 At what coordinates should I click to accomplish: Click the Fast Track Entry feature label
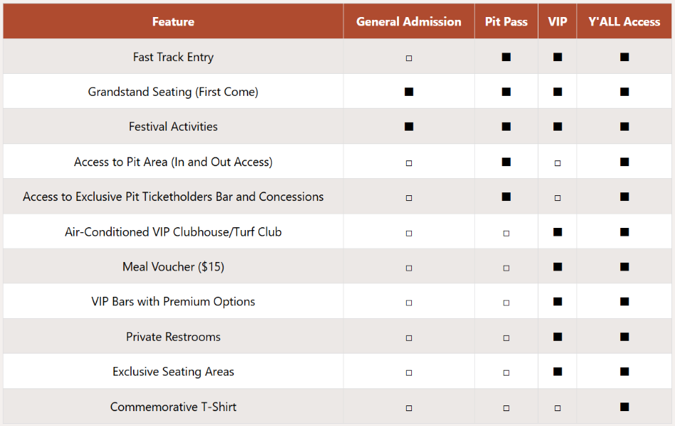pos(173,57)
